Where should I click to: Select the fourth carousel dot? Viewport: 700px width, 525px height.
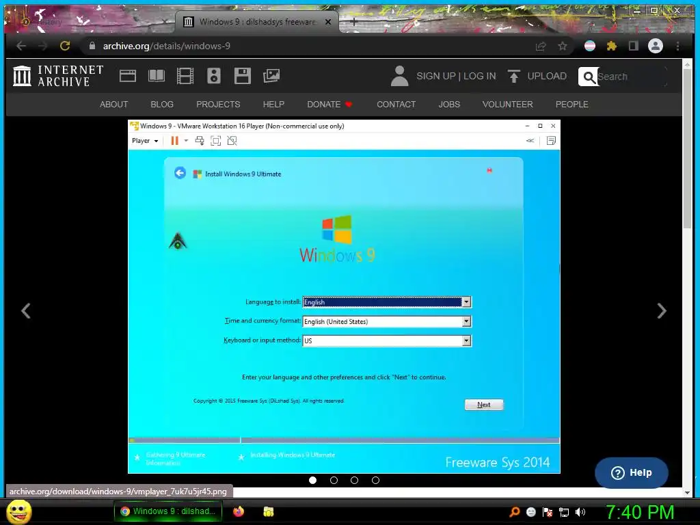(x=375, y=481)
